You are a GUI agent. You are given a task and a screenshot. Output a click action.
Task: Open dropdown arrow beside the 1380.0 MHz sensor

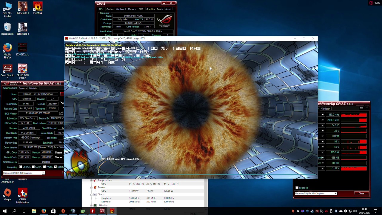pyautogui.click(x=323, y=115)
